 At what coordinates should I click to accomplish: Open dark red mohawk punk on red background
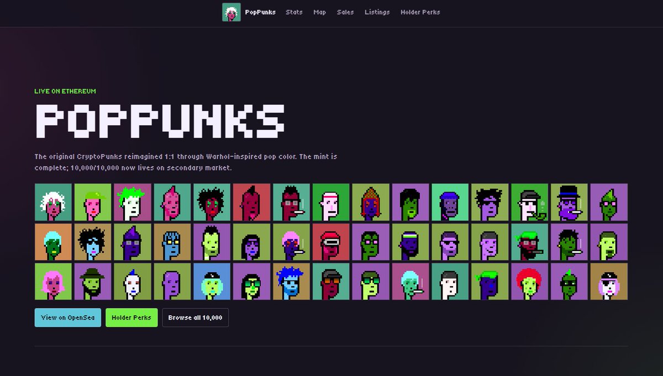pos(251,202)
